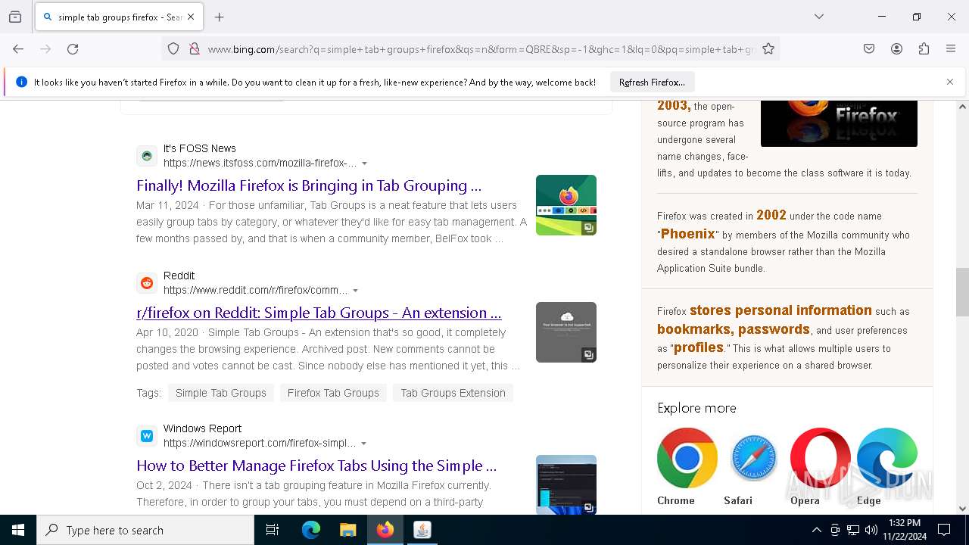Open How to Better Manage Firefox Tabs link
Screen dimensions: 969x545
pyautogui.click(x=316, y=466)
